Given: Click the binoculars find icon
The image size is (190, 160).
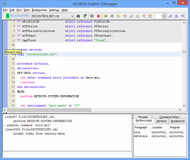Looking at the screenshot, I should click(x=79, y=16).
